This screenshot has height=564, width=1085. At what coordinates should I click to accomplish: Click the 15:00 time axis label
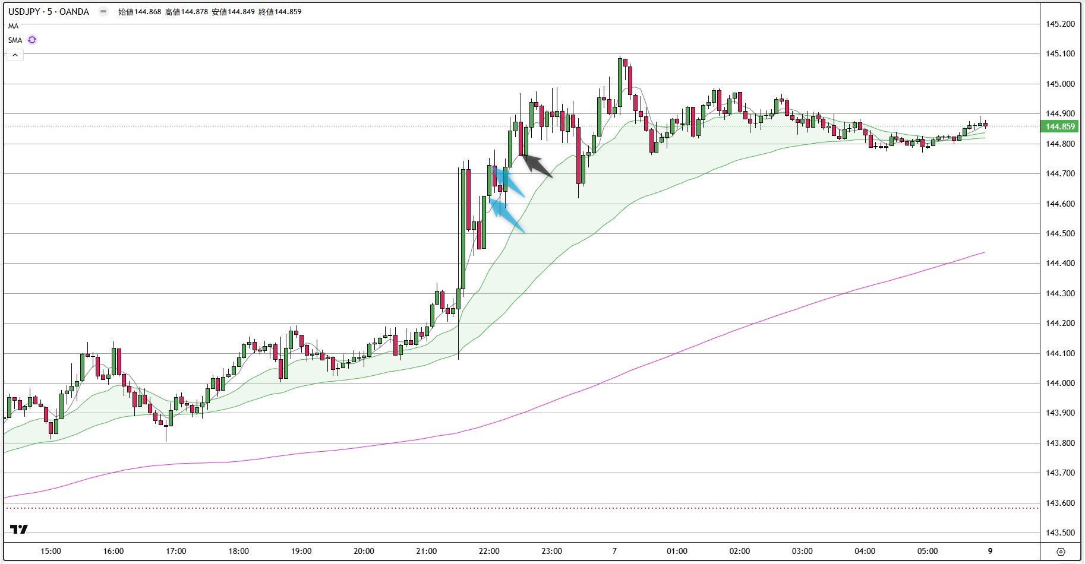(x=51, y=551)
